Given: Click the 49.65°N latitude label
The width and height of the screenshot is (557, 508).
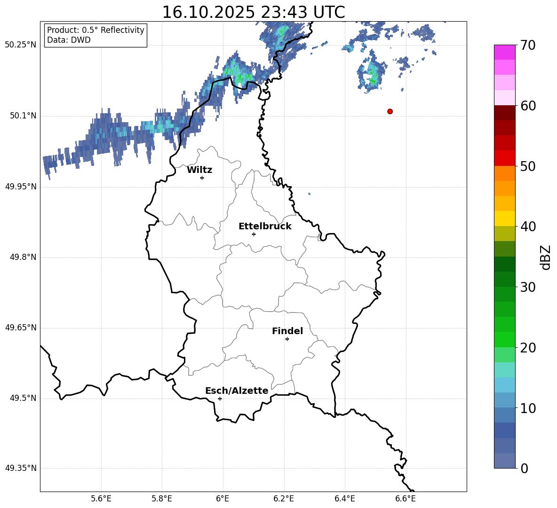Looking at the screenshot, I should (21, 328).
